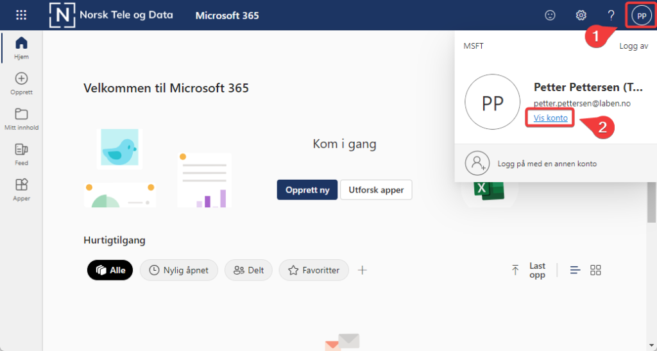This screenshot has height=351, width=657.
Task: Click the Opprett ny button
Action: tap(307, 190)
